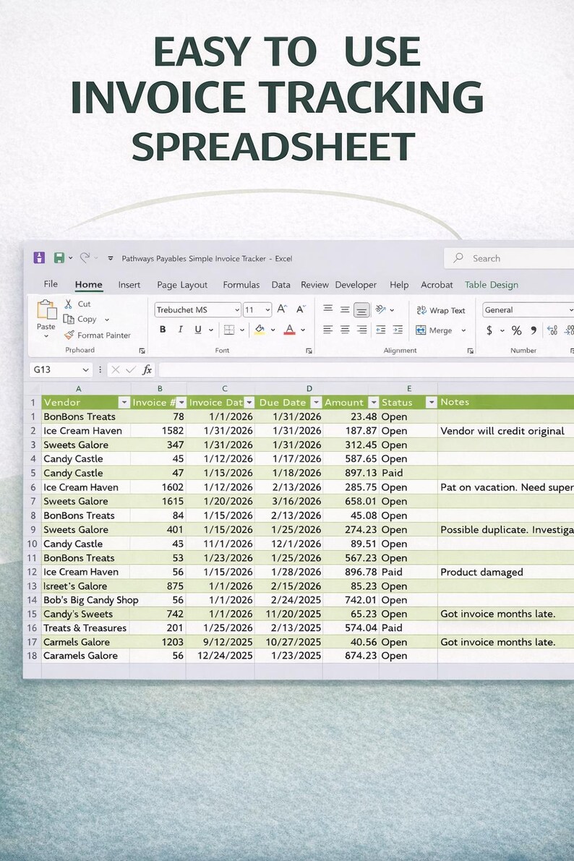Click the Top Align icon
The height and width of the screenshot is (861, 574).
[x=328, y=309]
